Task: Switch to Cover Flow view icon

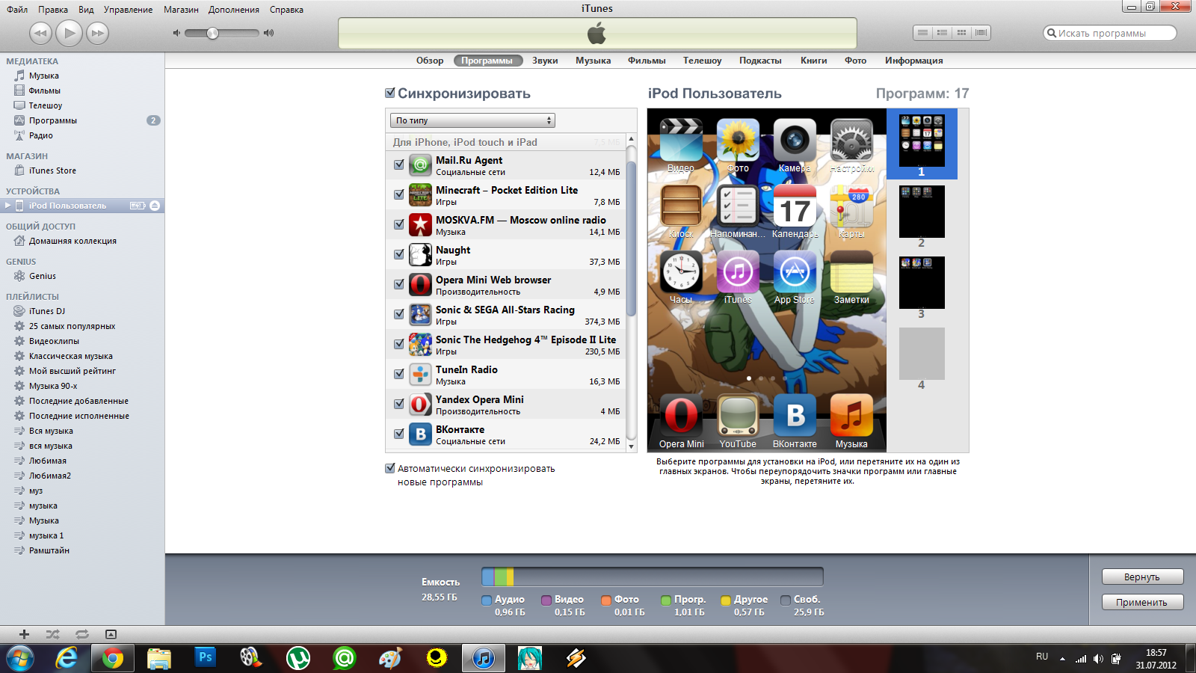Action: [981, 33]
